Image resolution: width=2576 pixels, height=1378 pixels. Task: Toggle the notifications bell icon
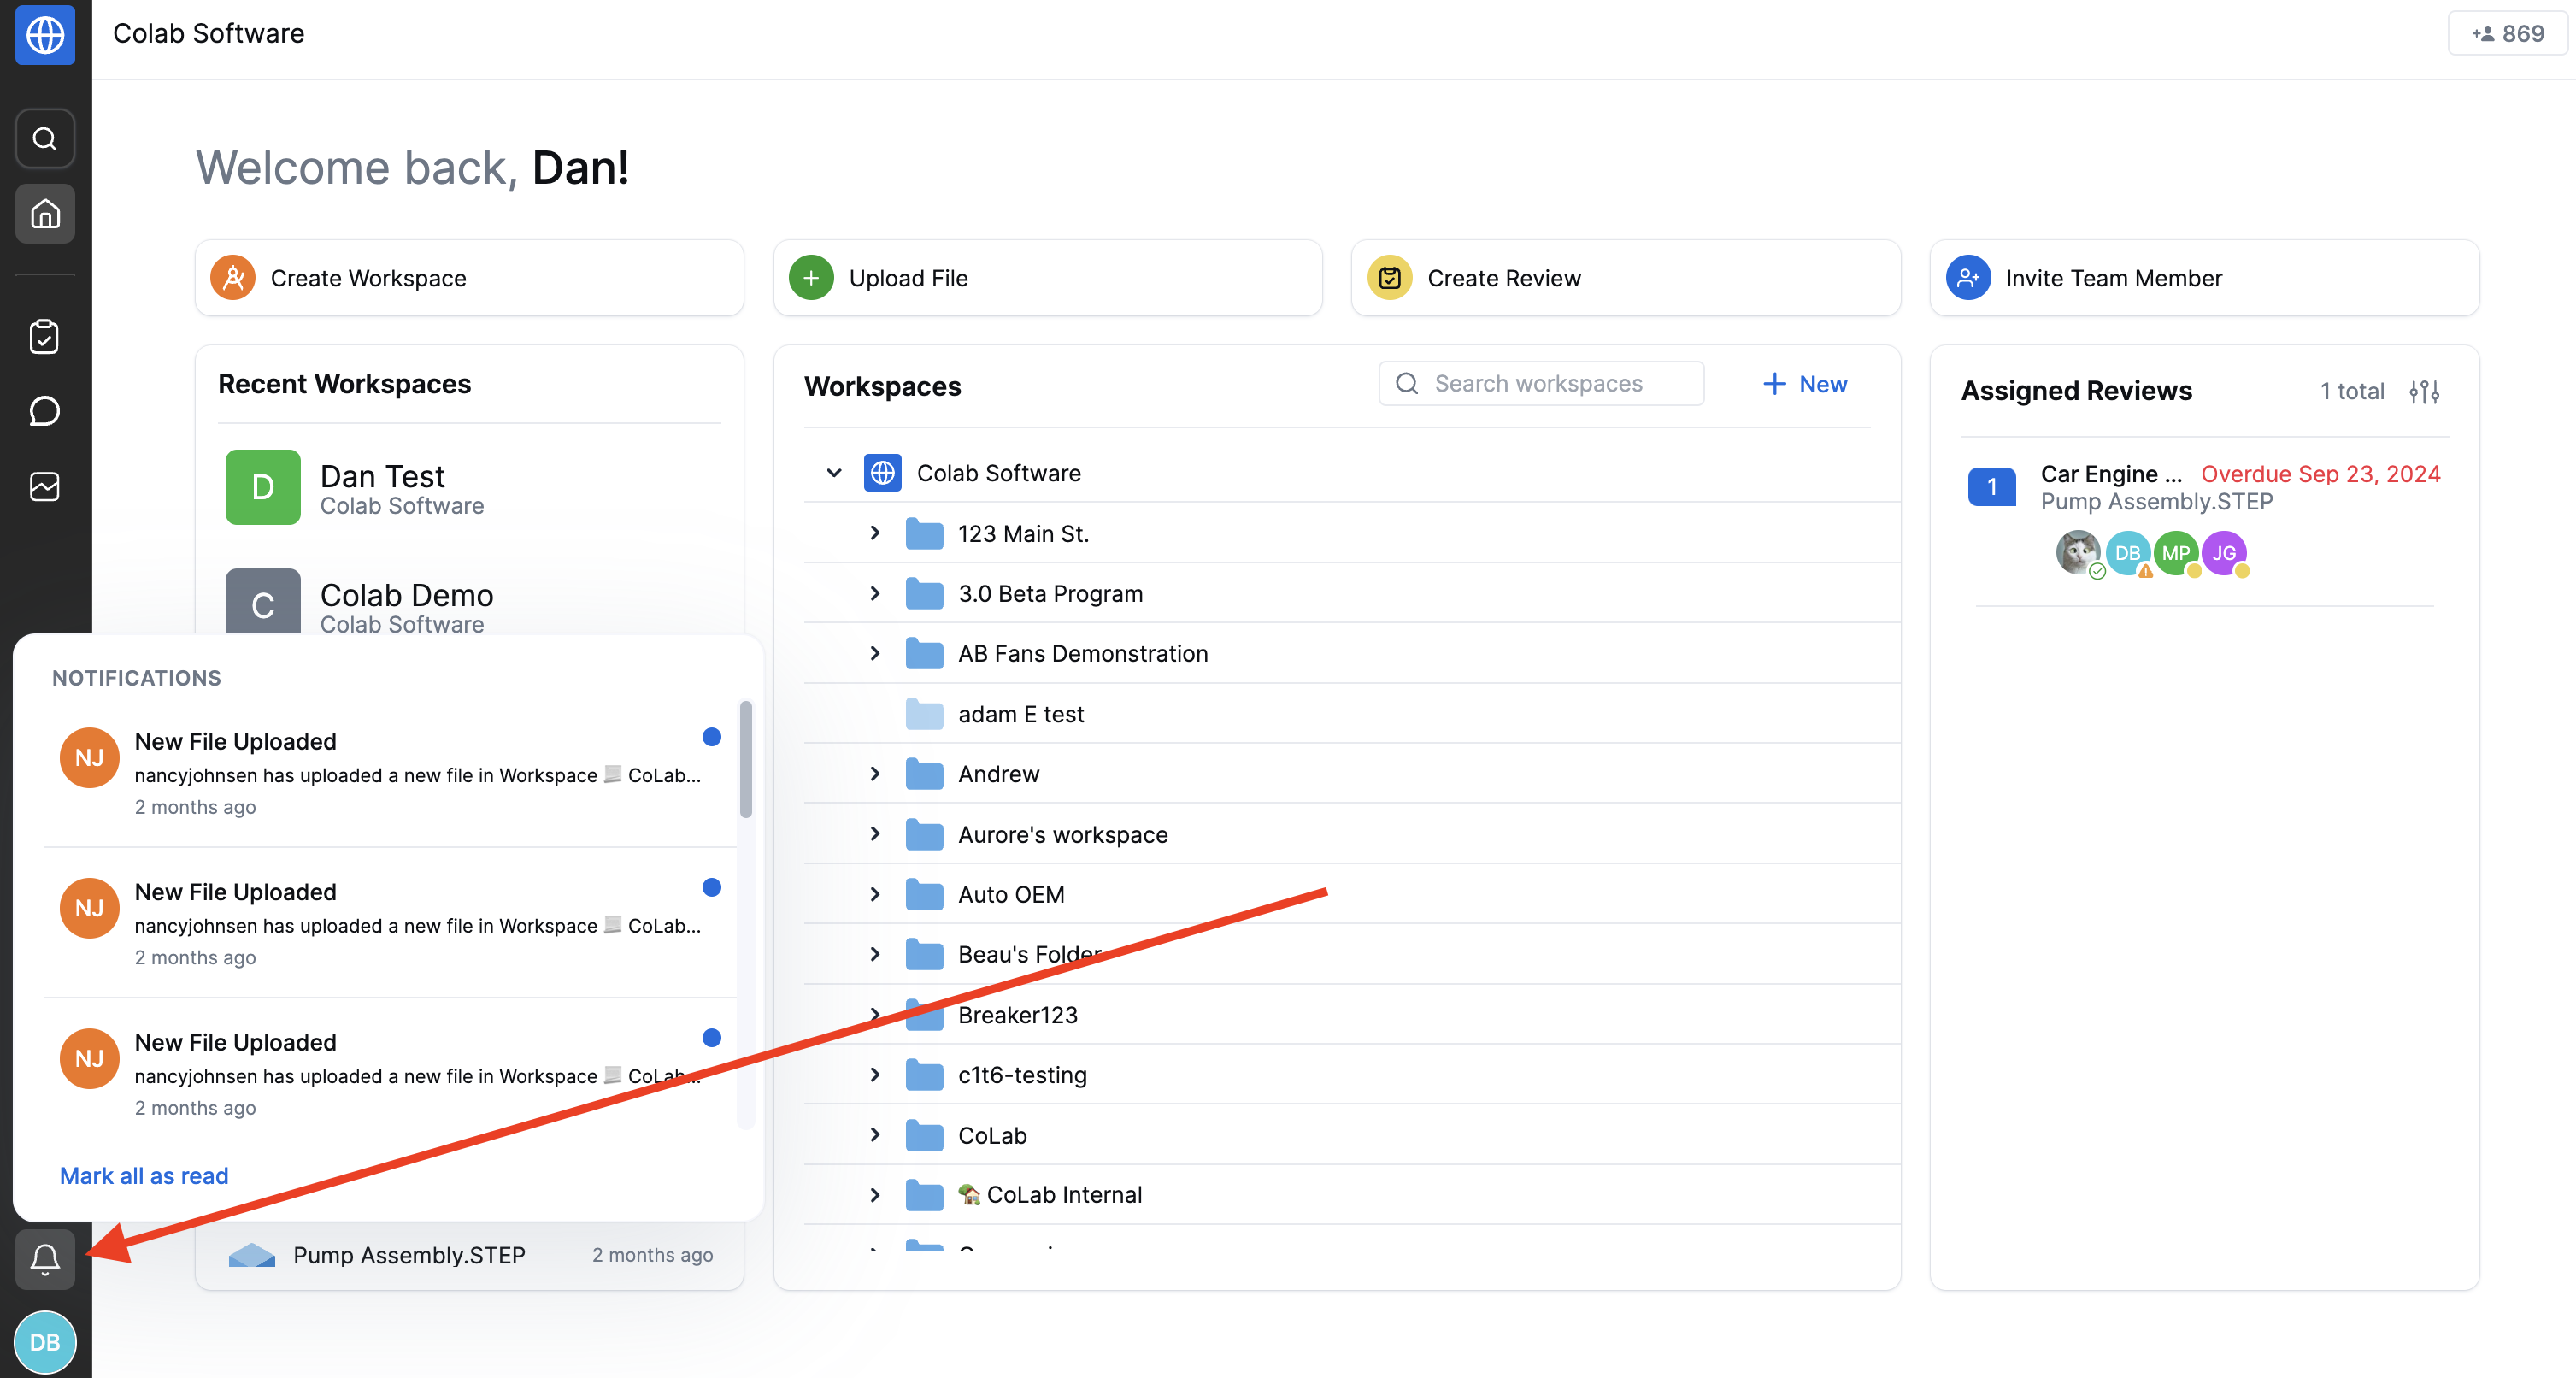click(x=45, y=1259)
